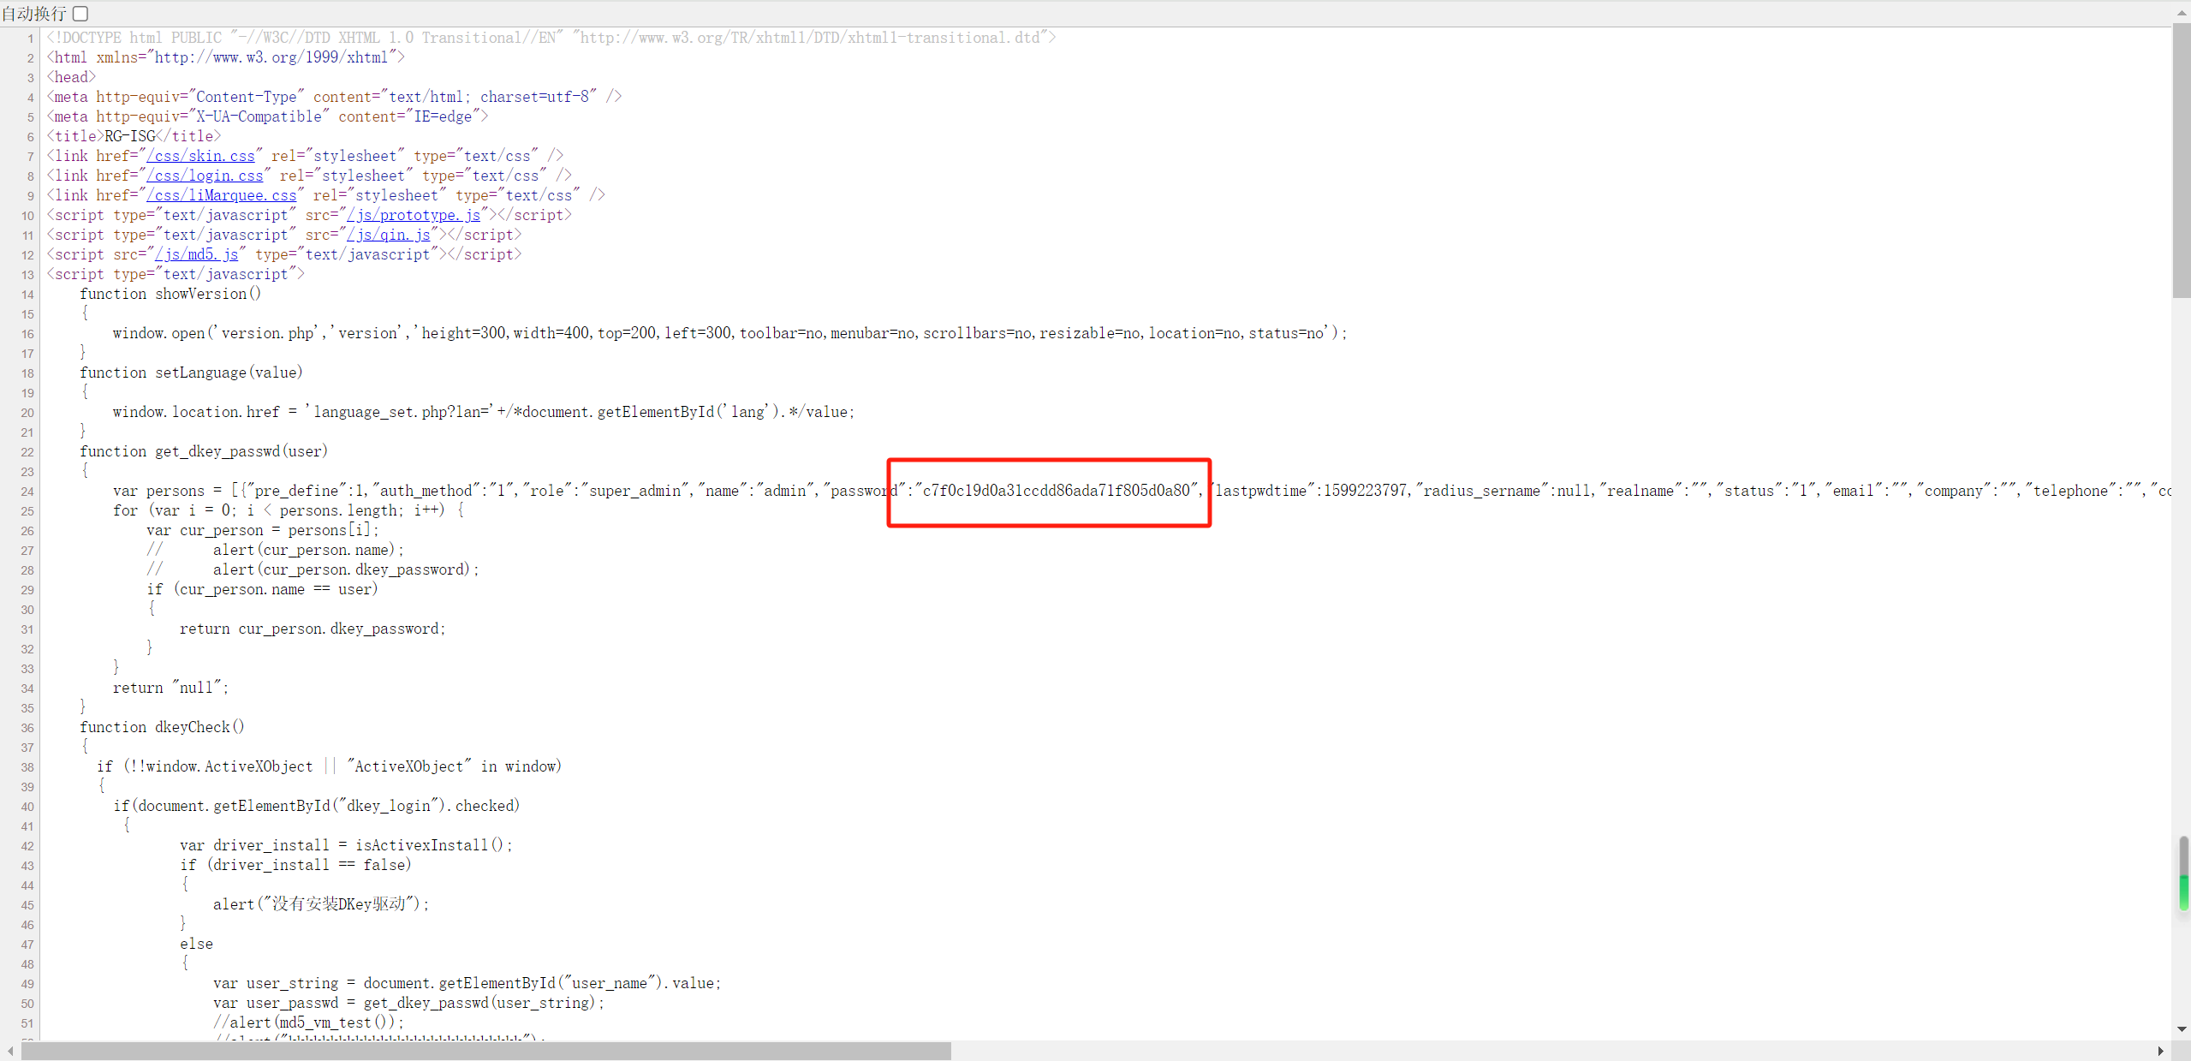Click the 'if (driver_install == false)' line
Screen dimensions: 2191x1061
295,865
